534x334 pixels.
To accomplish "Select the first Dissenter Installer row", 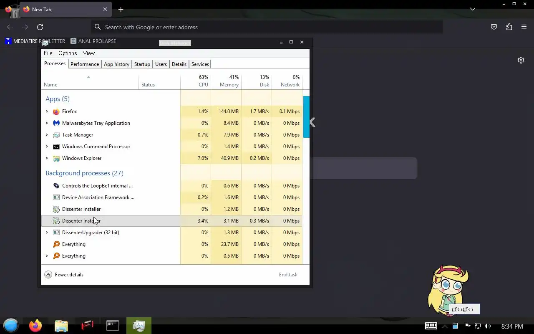I will 172,209.
